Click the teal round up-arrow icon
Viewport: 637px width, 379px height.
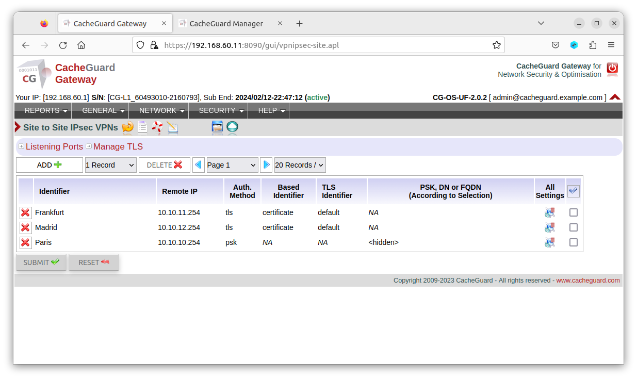click(232, 127)
